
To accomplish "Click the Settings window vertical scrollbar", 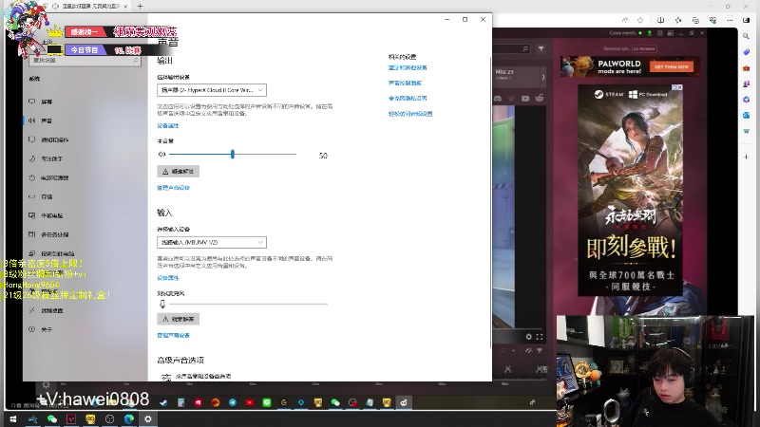I will pyautogui.click(x=490, y=201).
